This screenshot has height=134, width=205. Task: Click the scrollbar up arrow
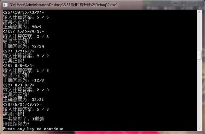199,12
